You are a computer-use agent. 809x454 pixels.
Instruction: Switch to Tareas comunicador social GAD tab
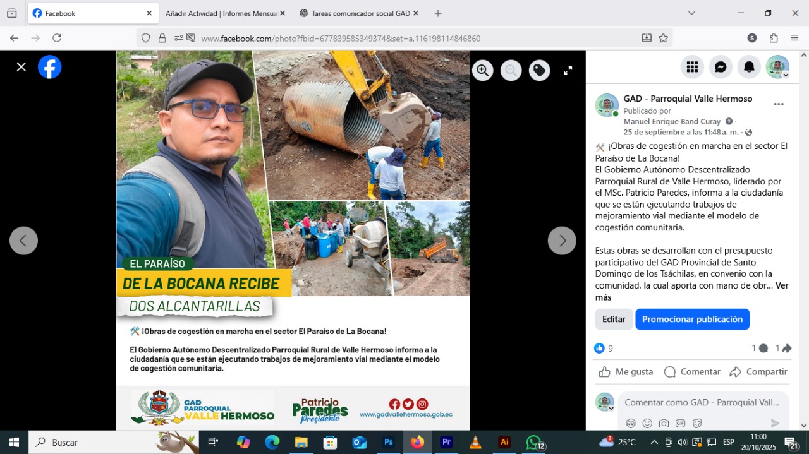tap(354, 13)
